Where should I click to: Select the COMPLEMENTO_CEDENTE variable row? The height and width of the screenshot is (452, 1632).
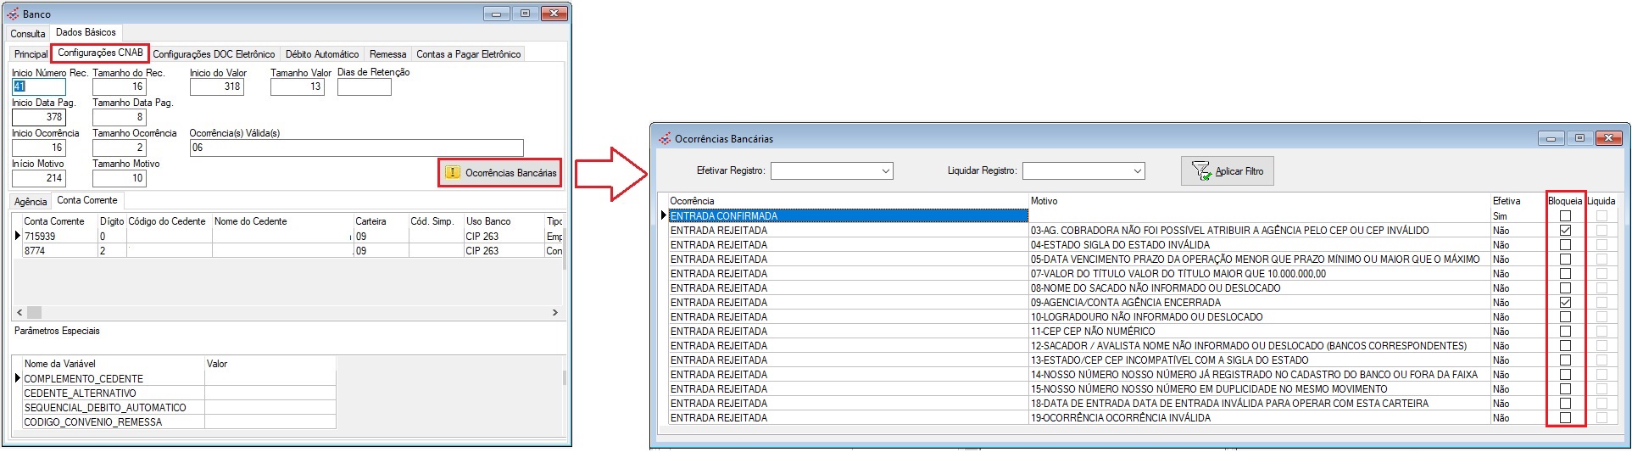(x=83, y=379)
